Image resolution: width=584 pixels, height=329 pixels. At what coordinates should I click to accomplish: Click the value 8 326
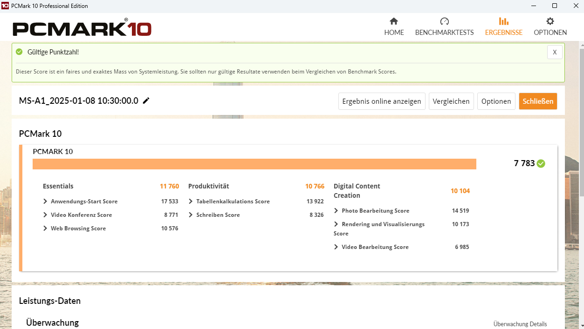[x=316, y=215]
